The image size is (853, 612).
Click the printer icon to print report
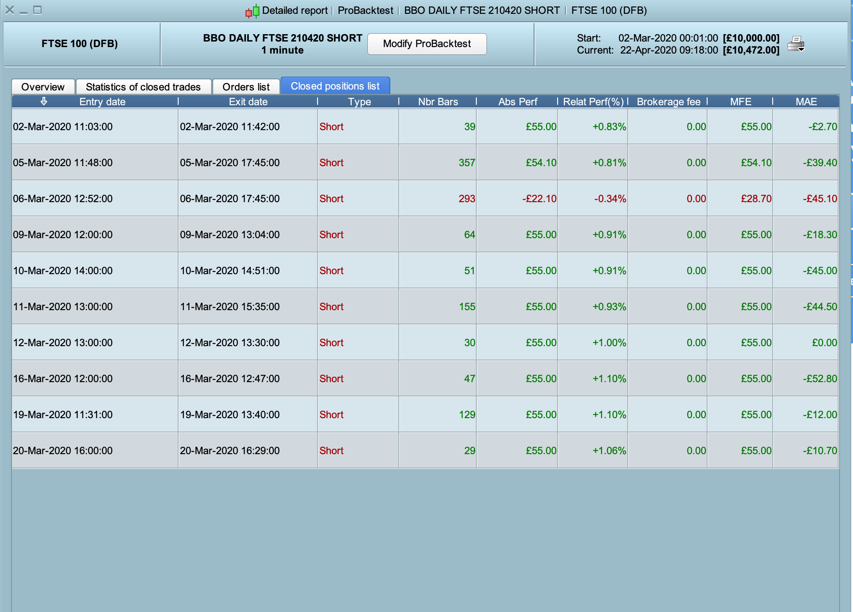pos(796,44)
